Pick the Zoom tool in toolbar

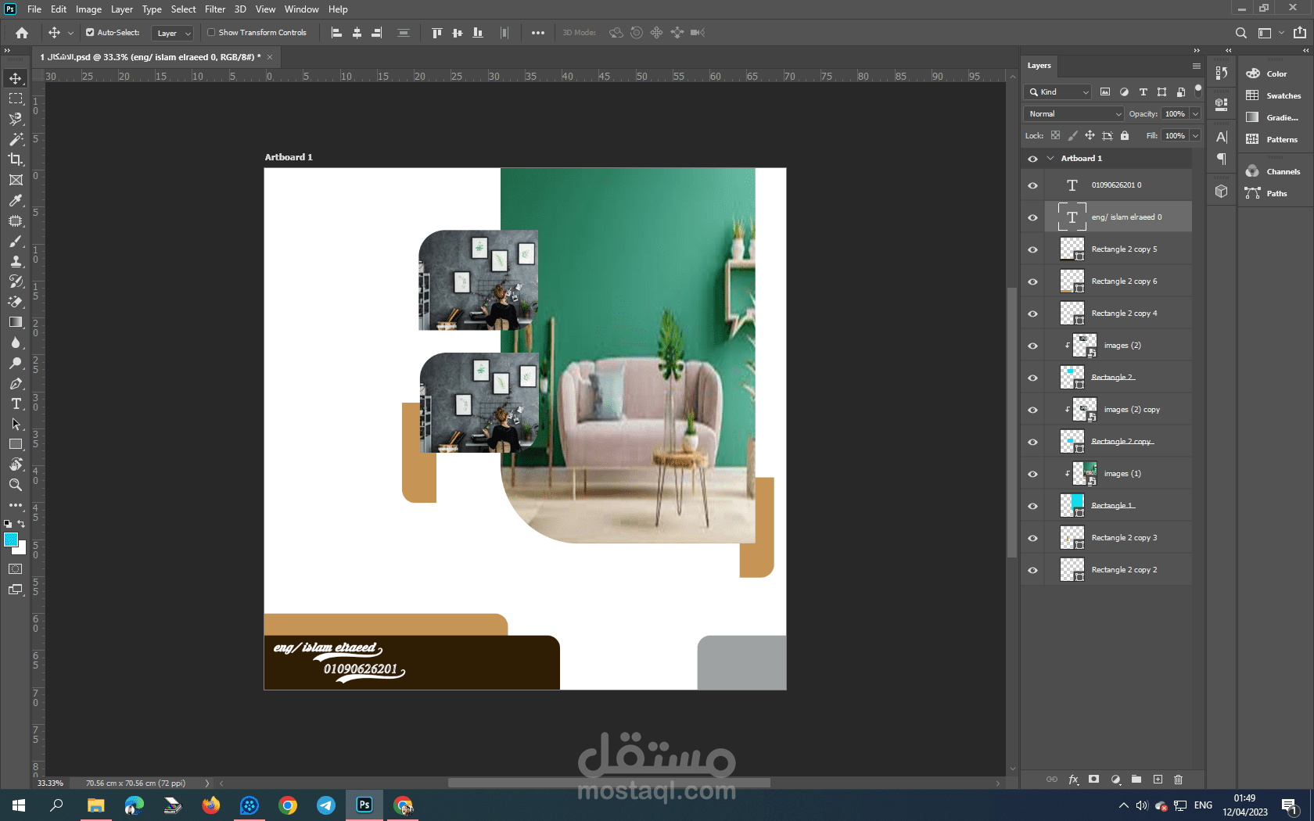(x=16, y=485)
